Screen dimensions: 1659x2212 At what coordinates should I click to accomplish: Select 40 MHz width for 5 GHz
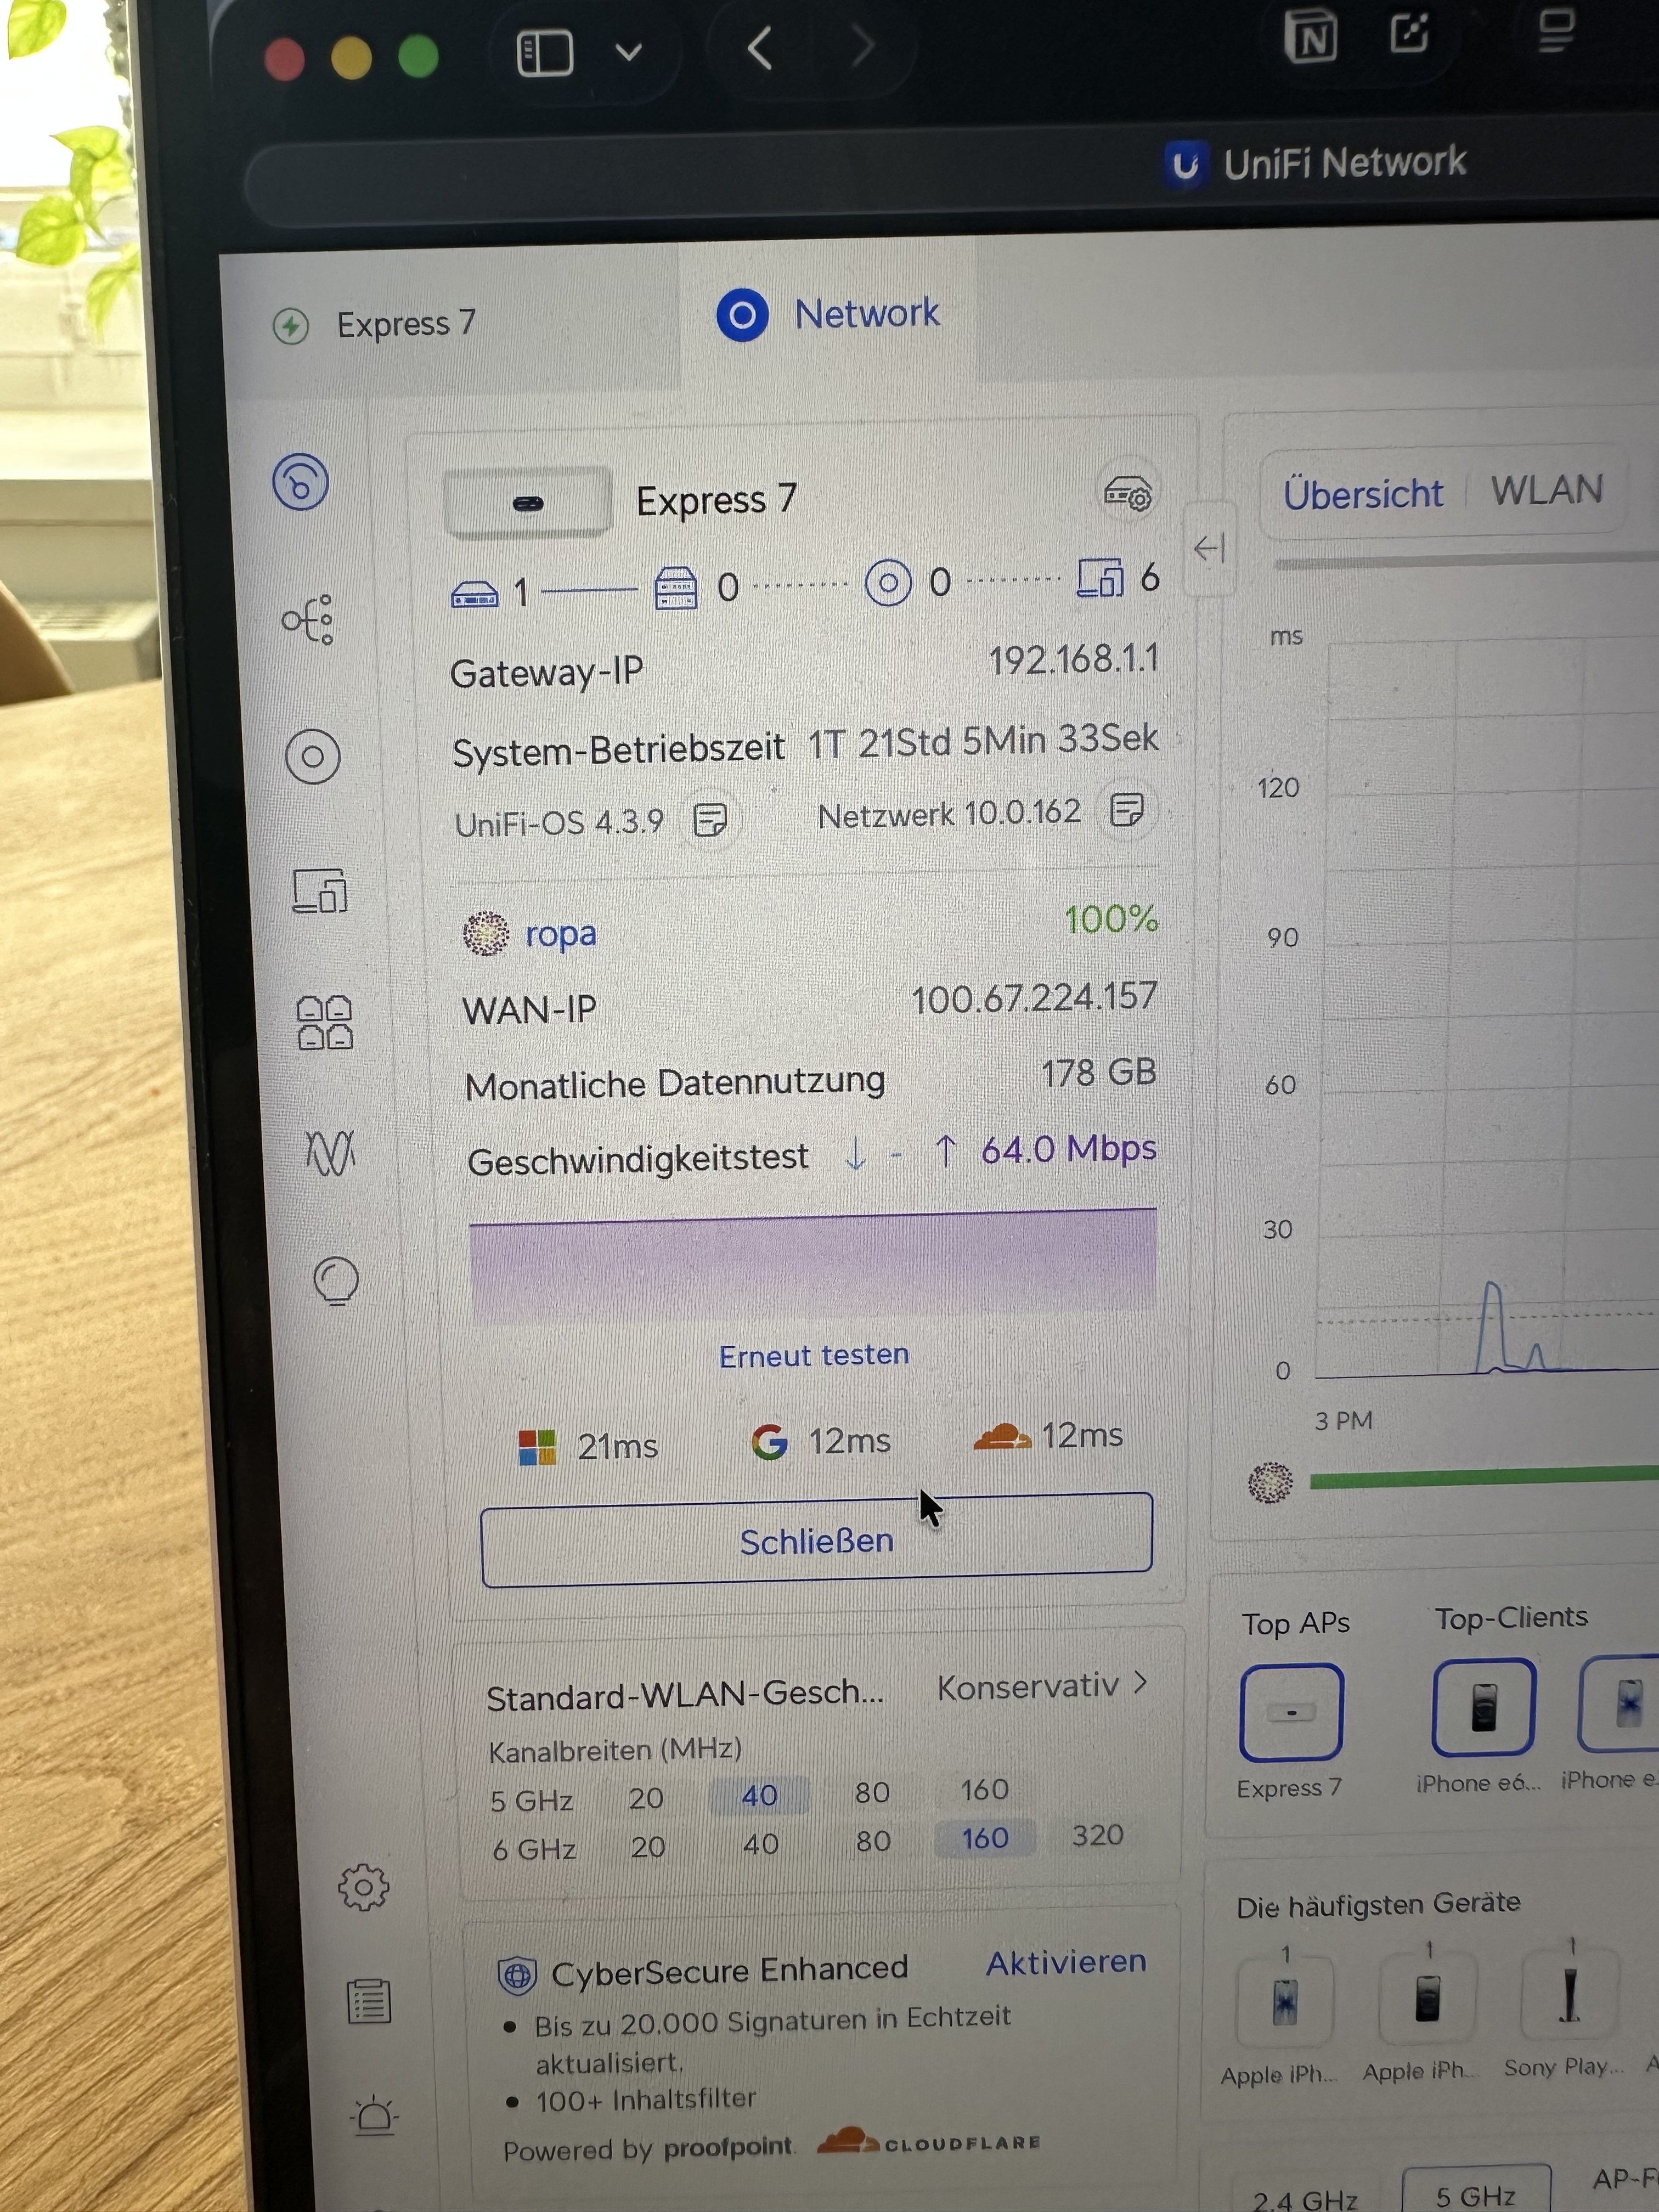click(x=759, y=1795)
